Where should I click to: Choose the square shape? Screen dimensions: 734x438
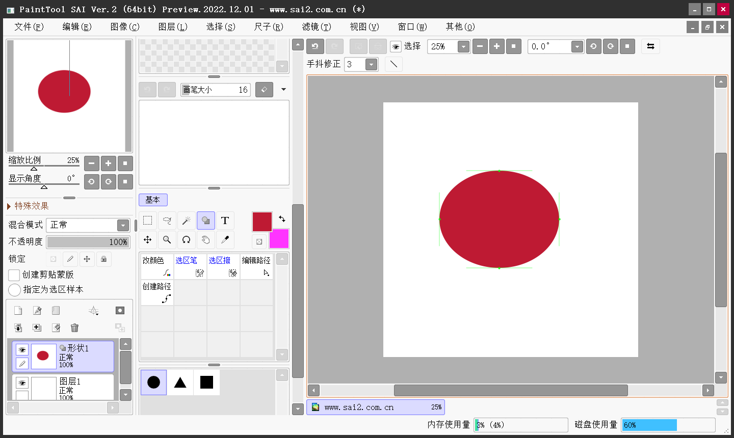(206, 382)
